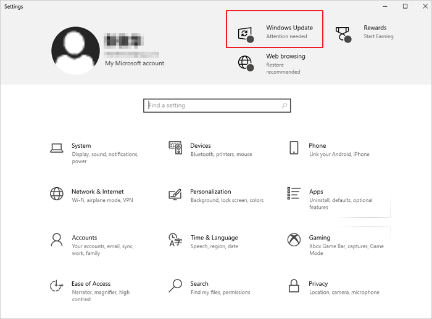Screen dimensions: 432x319
Task: Click the Rewards medal icon
Action: pos(343,34)
